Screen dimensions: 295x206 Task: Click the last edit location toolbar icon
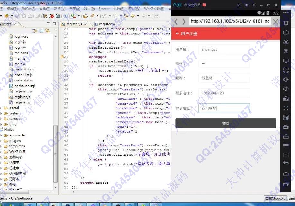pos(126,16)
